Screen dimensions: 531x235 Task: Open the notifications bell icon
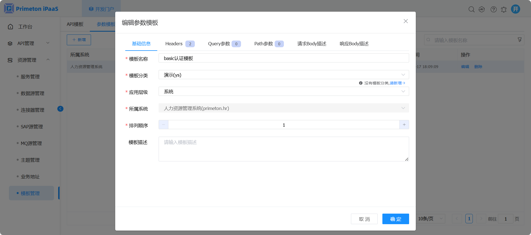click(x=504, y=9)
